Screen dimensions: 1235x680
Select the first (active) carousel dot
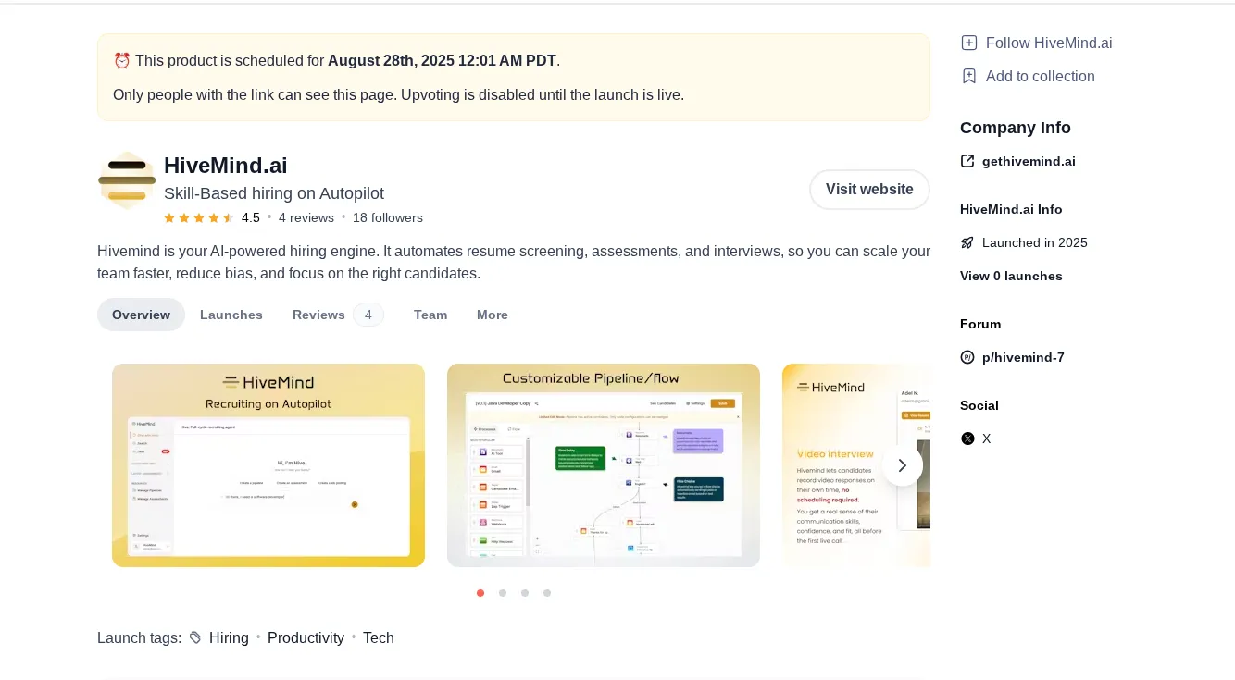[480, 593]
